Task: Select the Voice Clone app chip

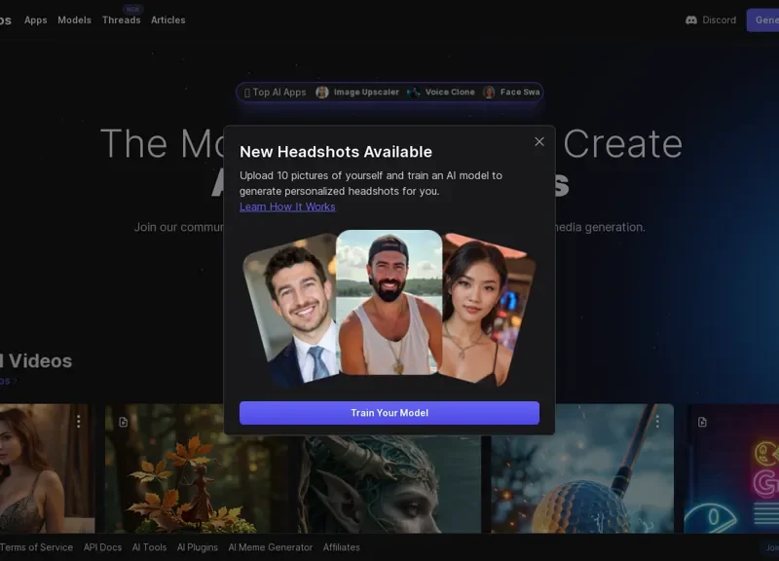Action: tap(441, 92)
